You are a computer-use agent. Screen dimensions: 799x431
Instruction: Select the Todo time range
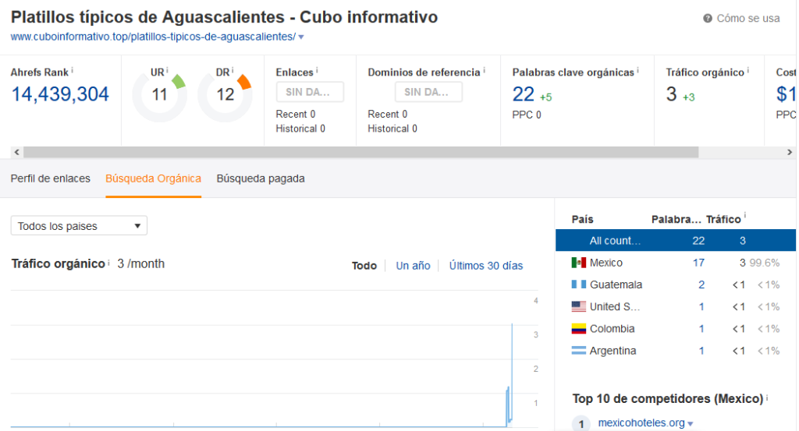364,266
